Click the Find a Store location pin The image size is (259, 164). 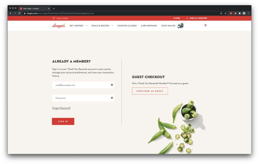[54, 18]
